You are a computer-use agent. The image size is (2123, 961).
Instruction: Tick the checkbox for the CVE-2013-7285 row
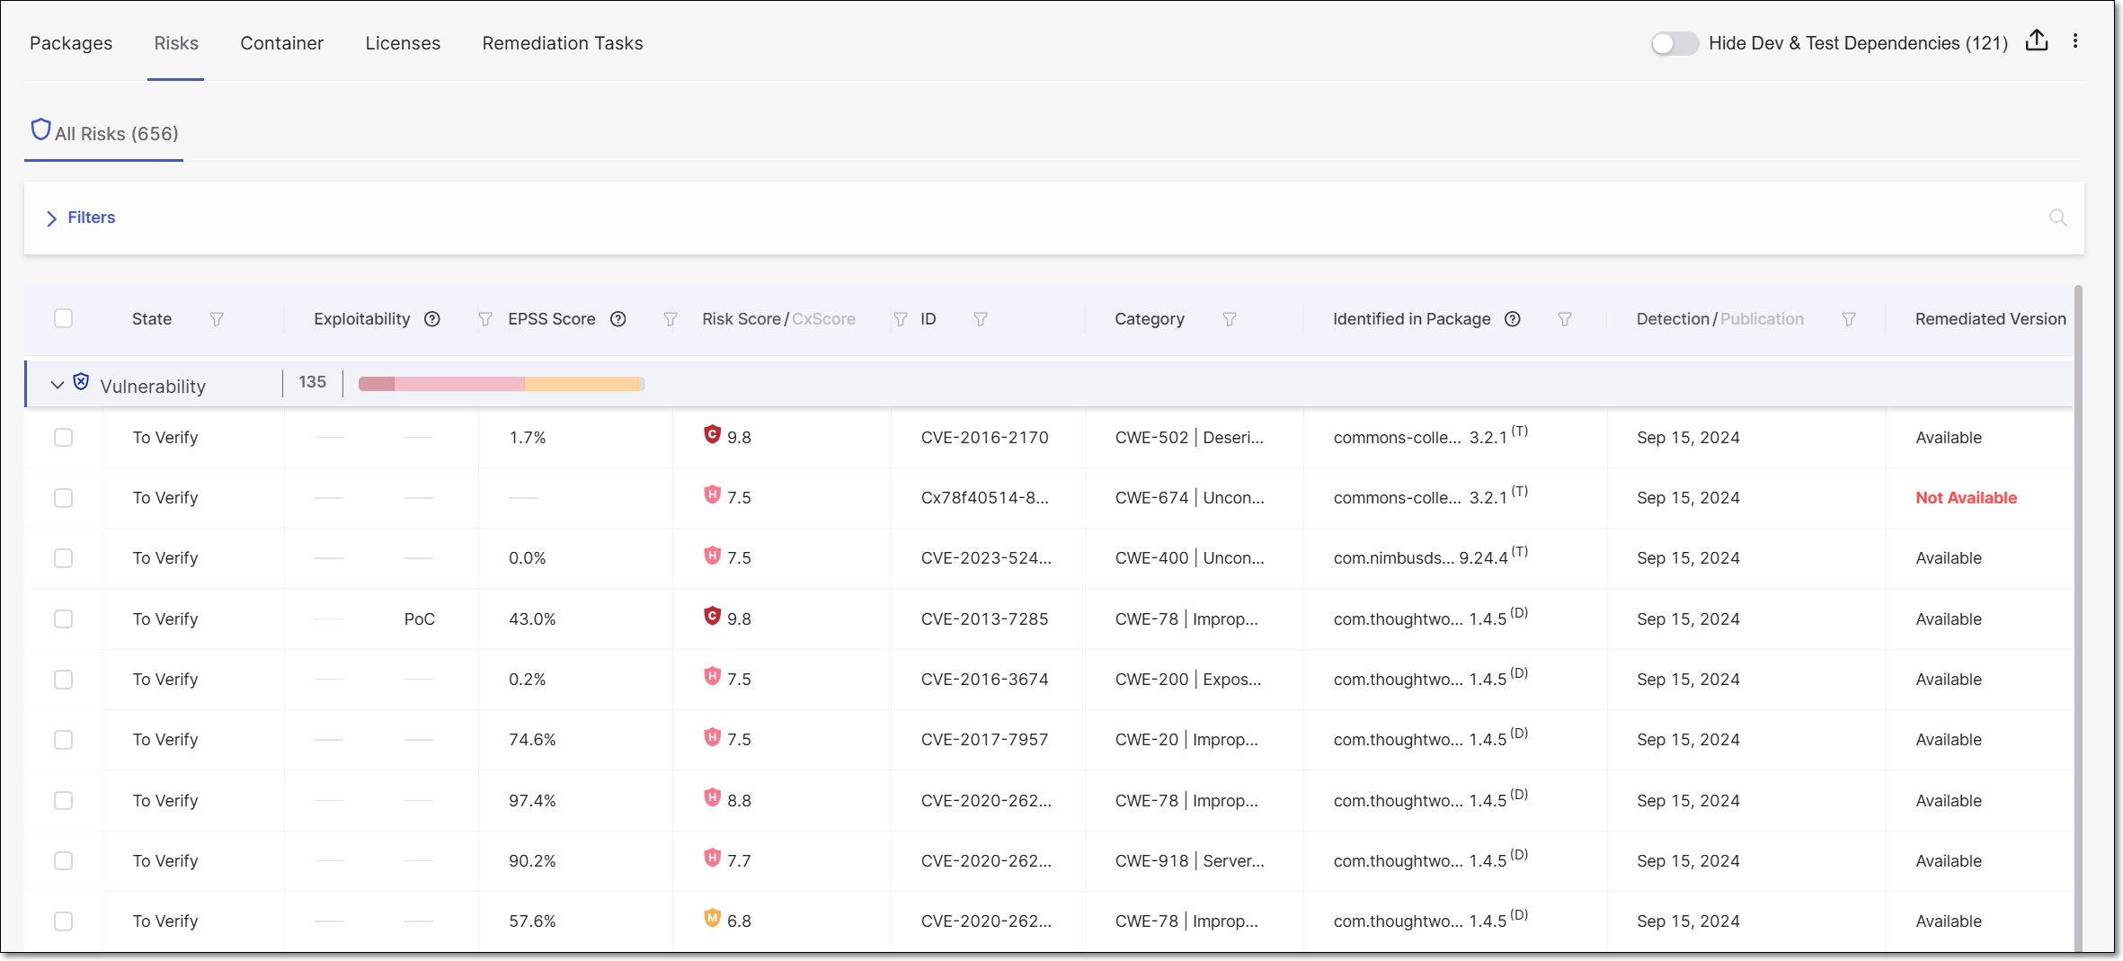click(x=63, y=618)
